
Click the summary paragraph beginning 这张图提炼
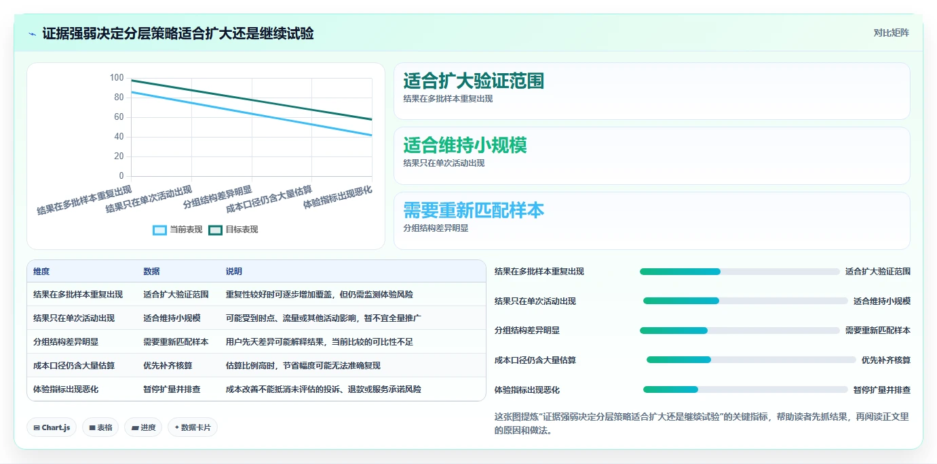coord(702,423)
